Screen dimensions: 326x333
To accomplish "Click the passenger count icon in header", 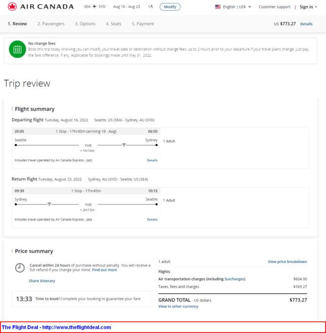I will tap(150, 7).
